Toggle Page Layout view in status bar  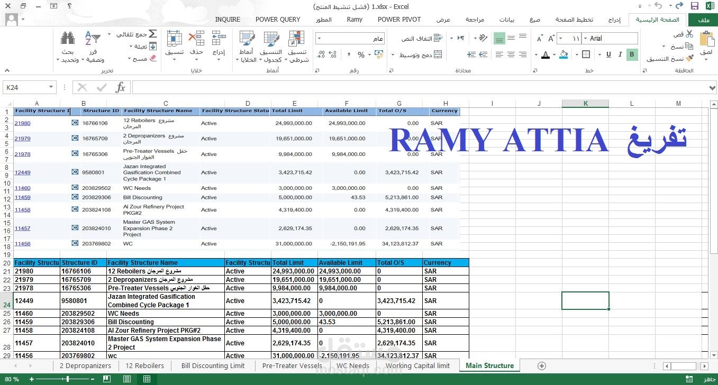[x=127, y=379]
